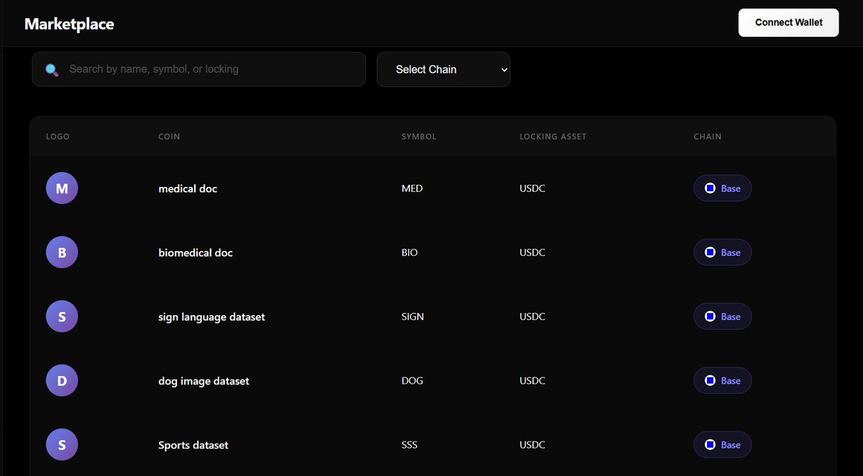This screenshot has width=863, height=476.
Task: Click the CHAIN column header
Action: click(708, 137)
